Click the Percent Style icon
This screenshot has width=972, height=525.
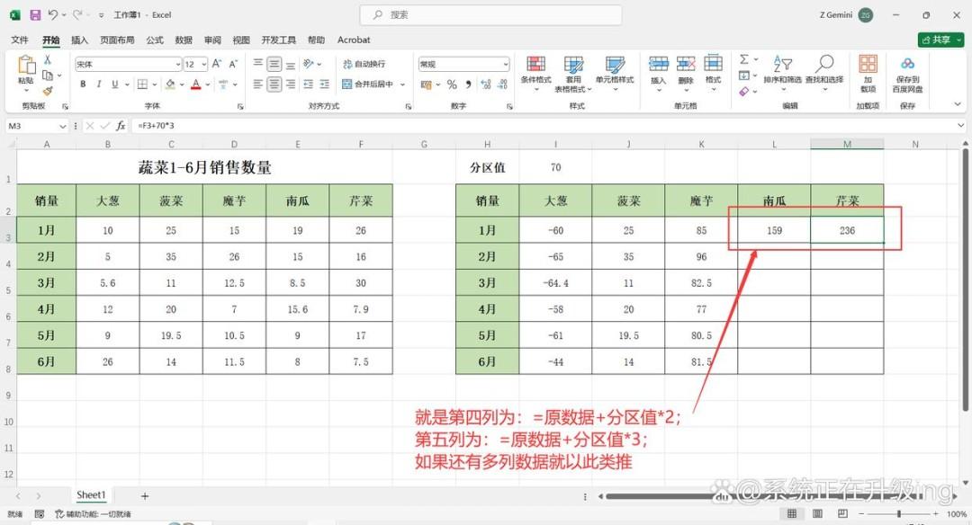coord(452,85)
